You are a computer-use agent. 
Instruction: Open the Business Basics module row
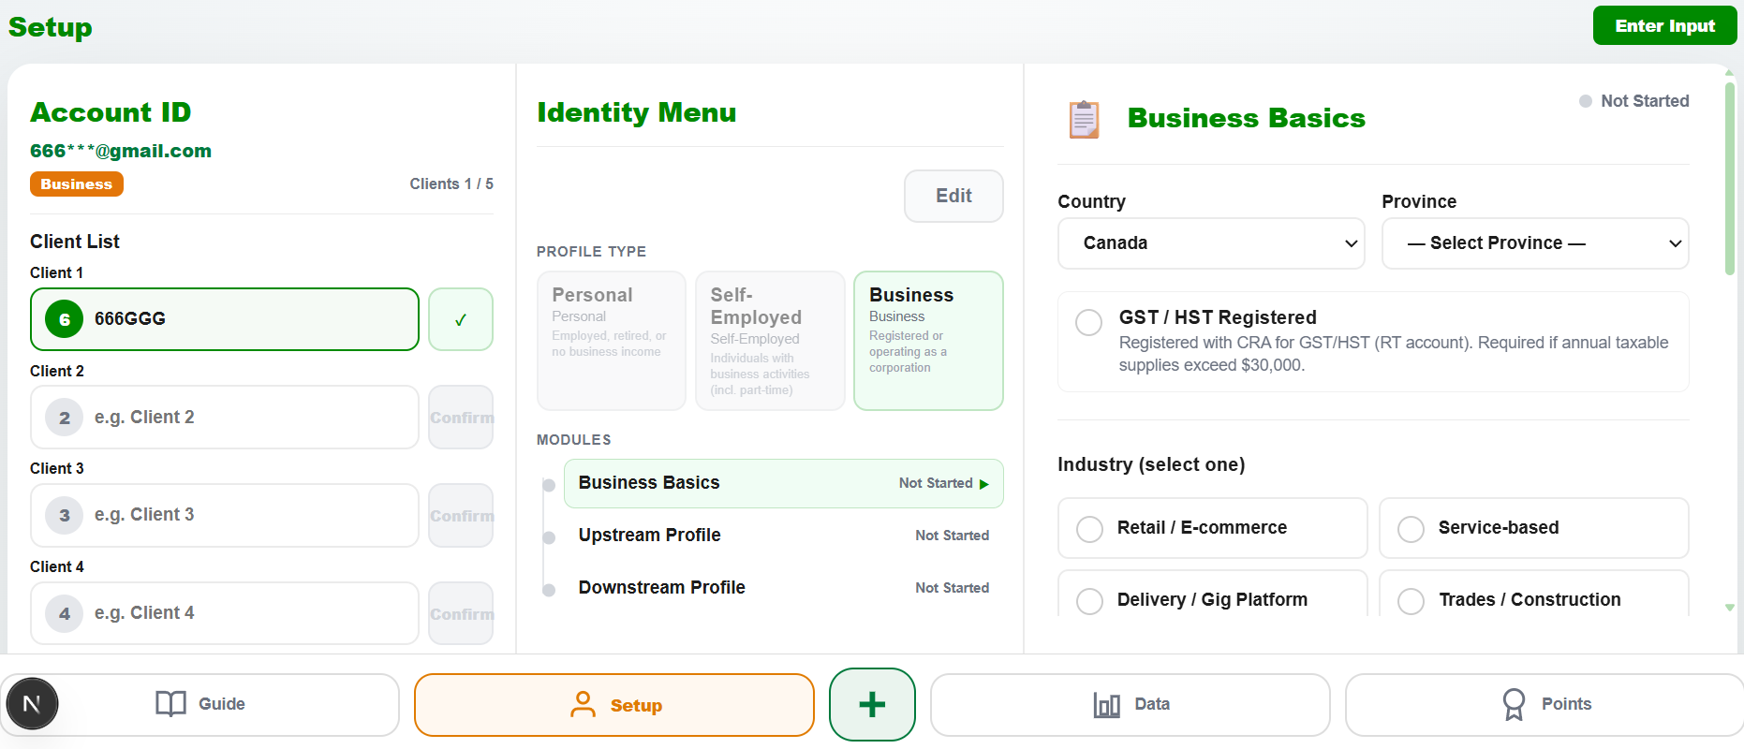coord(782,483)
